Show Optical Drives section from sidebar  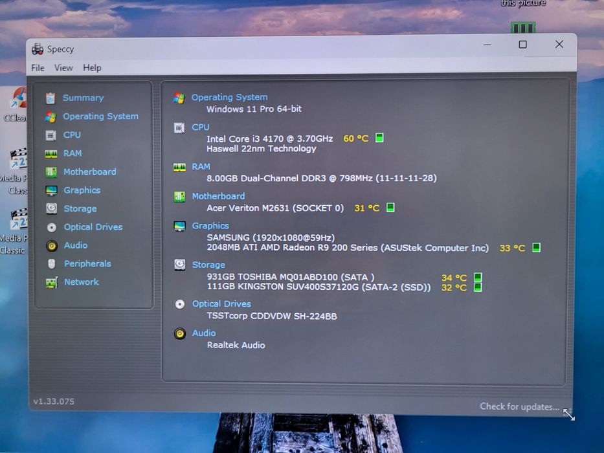click(93, 227)
